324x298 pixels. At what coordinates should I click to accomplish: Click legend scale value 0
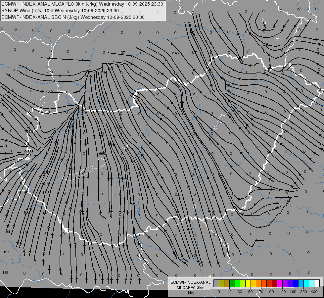[x=219, y=292]
